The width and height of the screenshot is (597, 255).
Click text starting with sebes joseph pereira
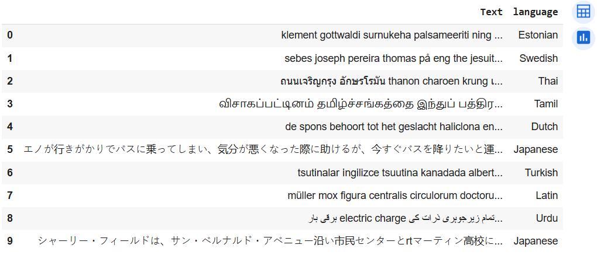click(x=394, y=58)
